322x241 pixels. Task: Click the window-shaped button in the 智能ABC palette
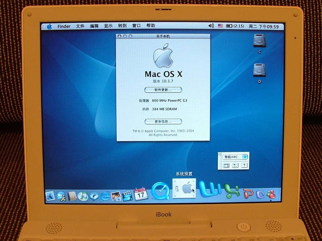click(x=226, y=165)
